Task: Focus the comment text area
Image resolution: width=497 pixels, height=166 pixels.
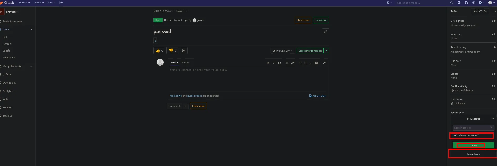Action: (248, 79)
